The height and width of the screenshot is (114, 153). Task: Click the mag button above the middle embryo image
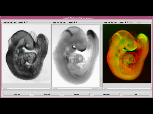(x=54, y=22)
